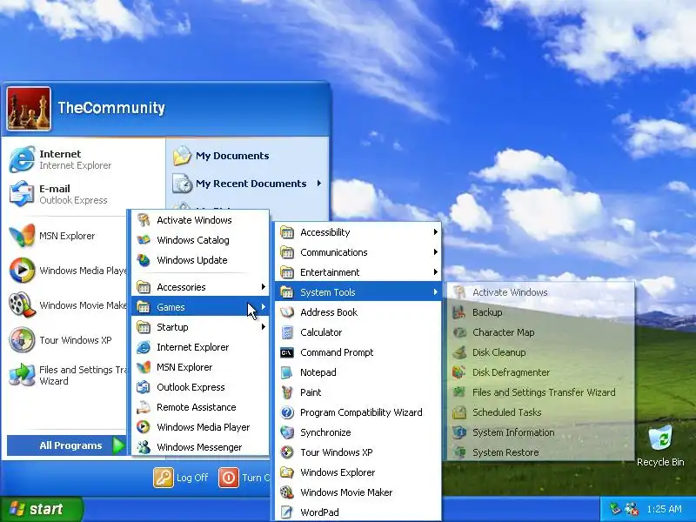Expand the Communications submenu arrow
Screen dimensions: 696x522
(436, 252)
